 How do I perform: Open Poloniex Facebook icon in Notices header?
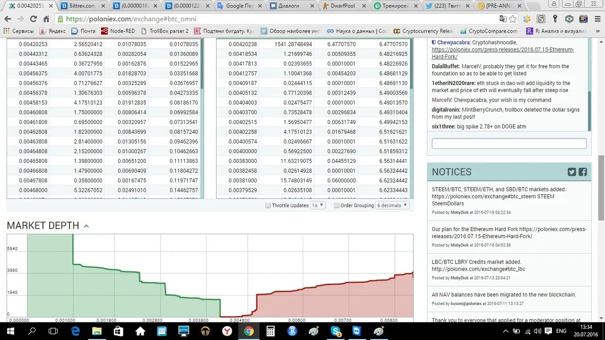[x=583, y=172]
